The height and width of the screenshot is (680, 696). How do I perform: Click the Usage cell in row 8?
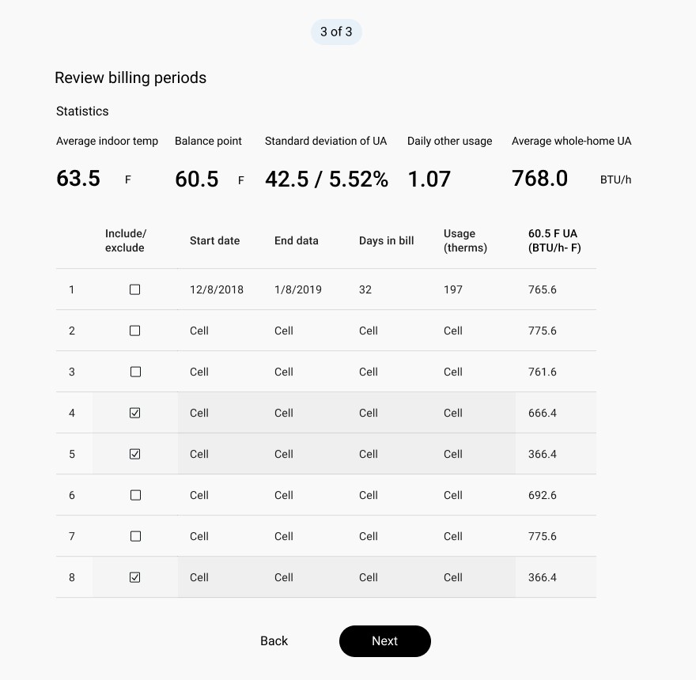click(x=452, y=577)
